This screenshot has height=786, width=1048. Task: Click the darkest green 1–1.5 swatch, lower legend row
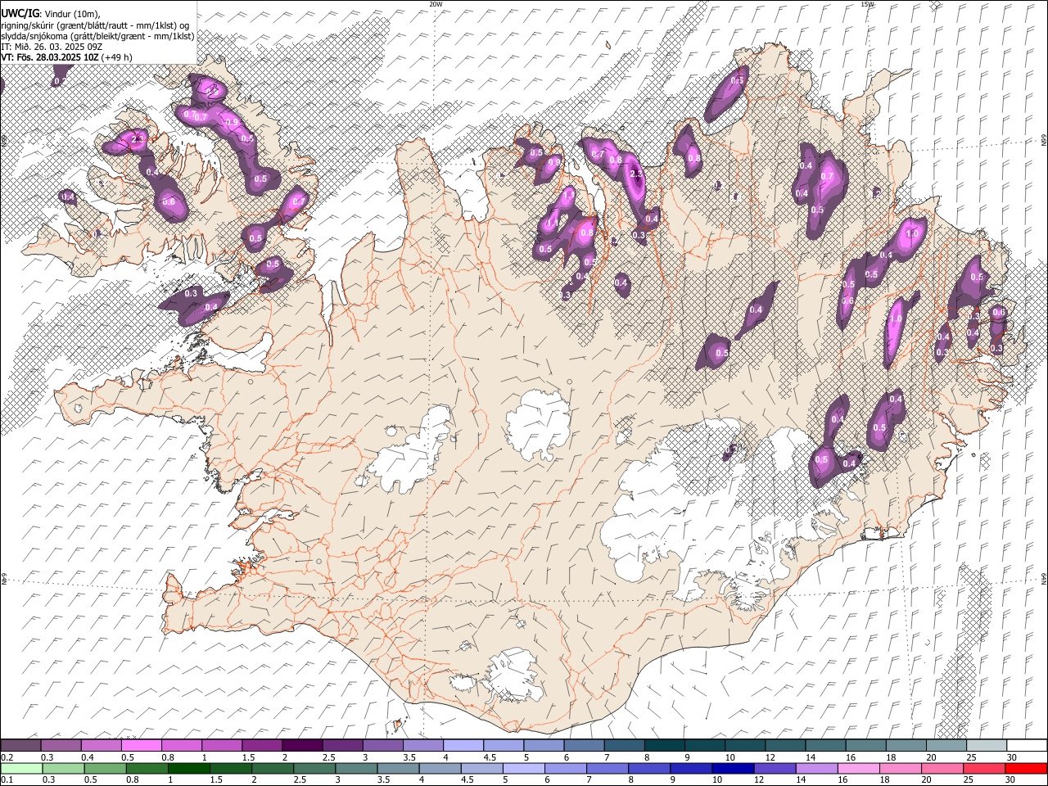coord(189,769)
